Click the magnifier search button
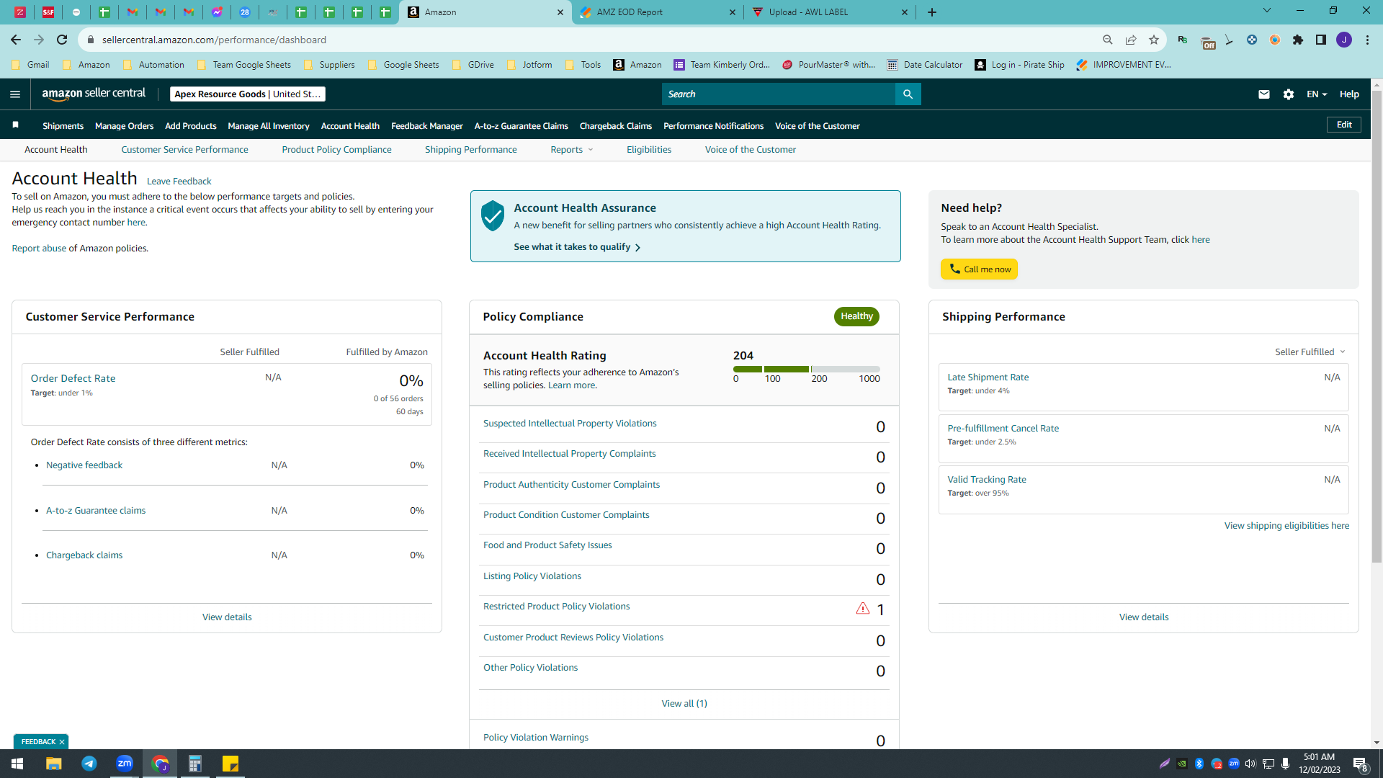The image size is (1383, 778). pyautogui.click(x=908, y=94)
